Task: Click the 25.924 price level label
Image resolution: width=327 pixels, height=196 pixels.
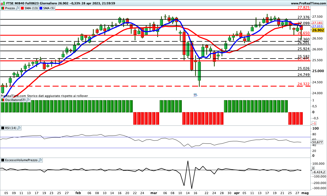Action: pos(303,49)
